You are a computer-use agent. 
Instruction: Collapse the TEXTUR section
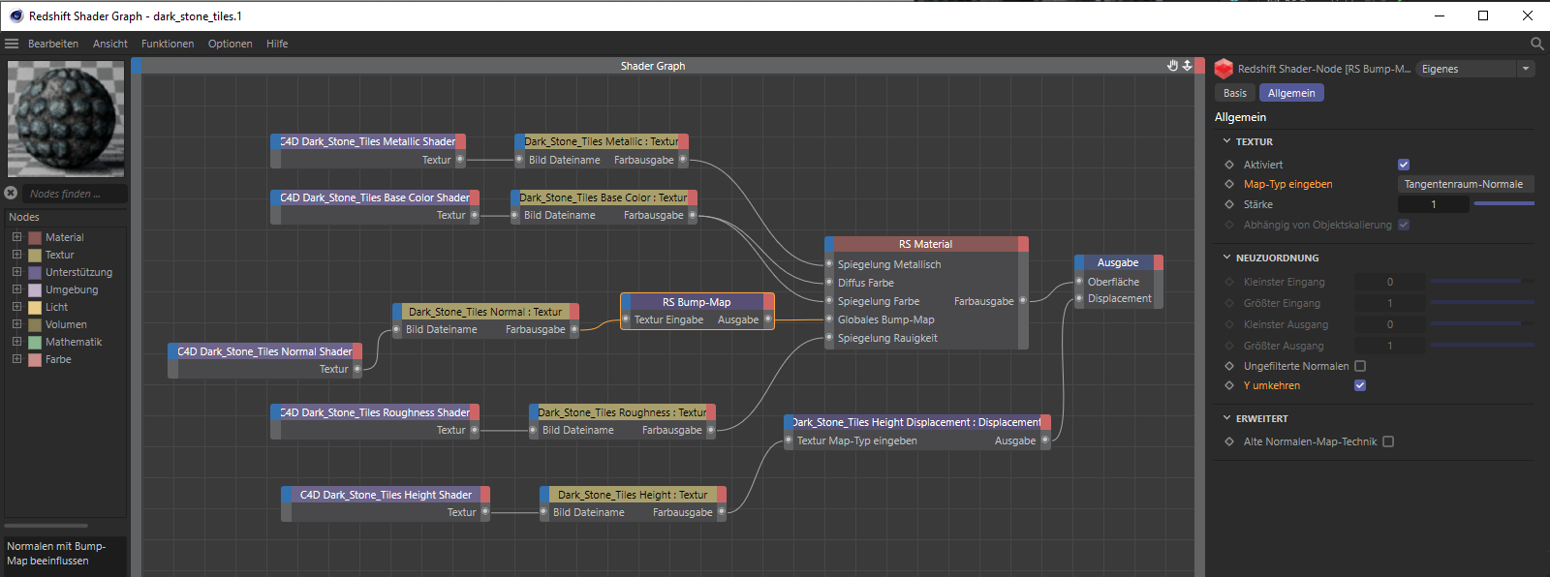click(x=1227, y=141)
